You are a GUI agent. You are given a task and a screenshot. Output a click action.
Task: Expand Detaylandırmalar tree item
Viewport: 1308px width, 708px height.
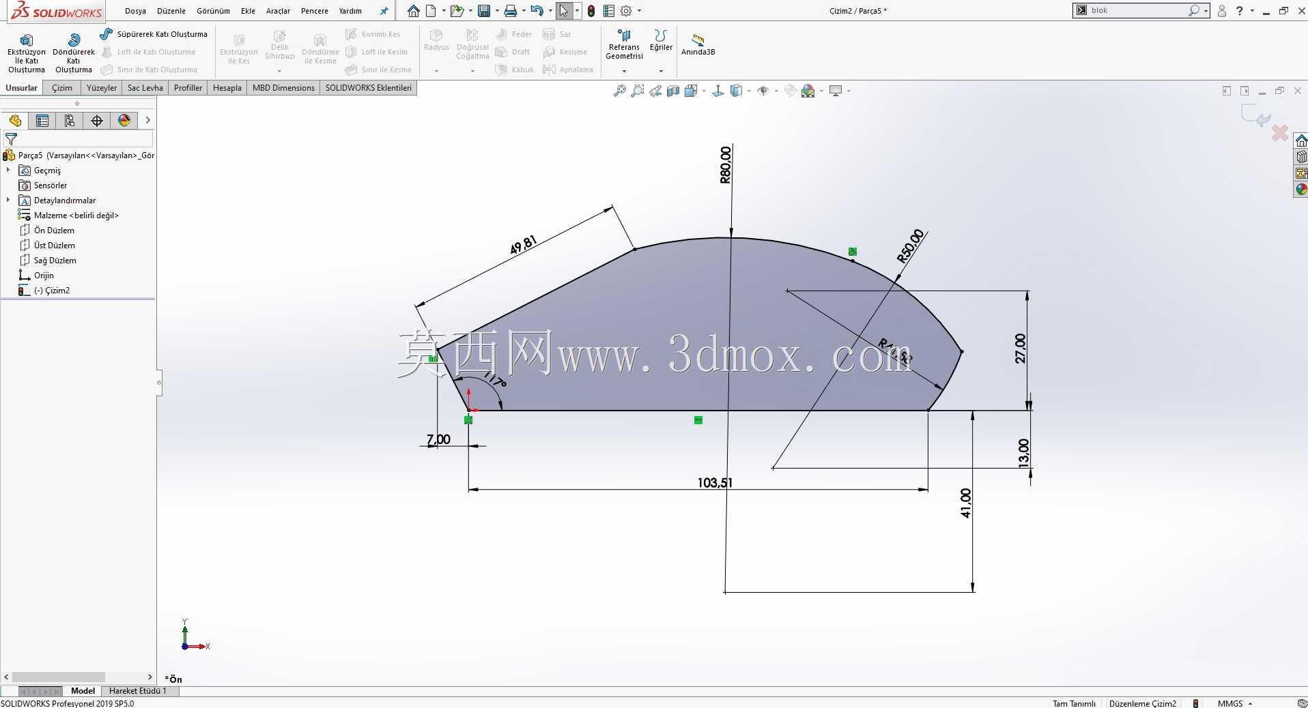click(x=8, y=200)
